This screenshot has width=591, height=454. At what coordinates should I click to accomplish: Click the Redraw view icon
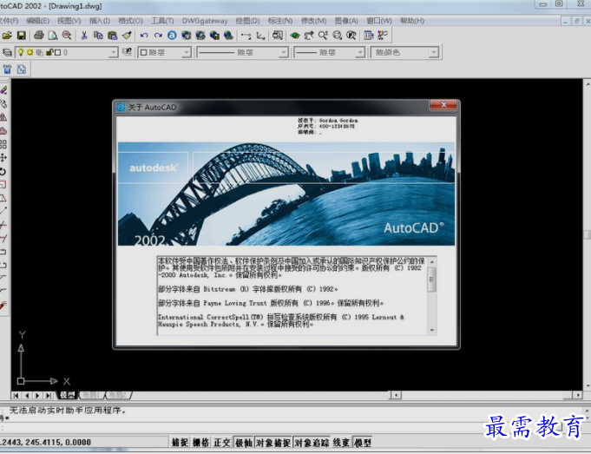295,36
